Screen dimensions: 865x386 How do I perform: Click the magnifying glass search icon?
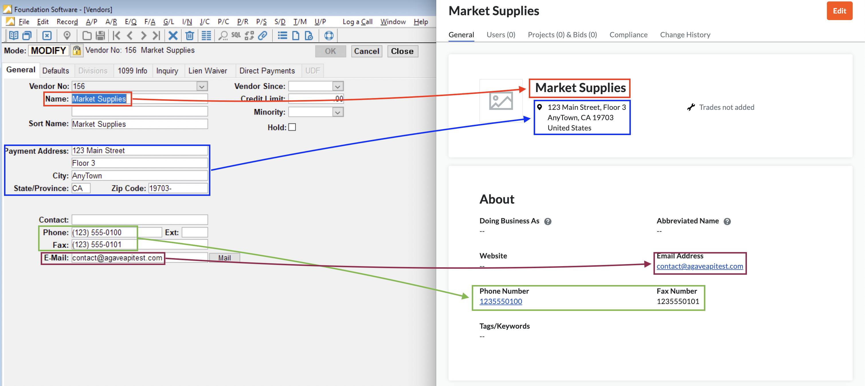223,35
